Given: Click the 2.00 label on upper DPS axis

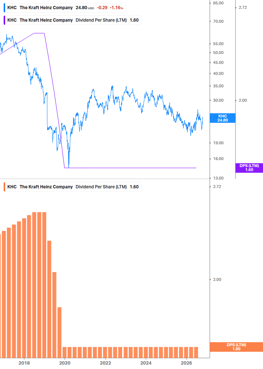Looking at the screenshot, I should pyautogui.click(x=243, y=101).
